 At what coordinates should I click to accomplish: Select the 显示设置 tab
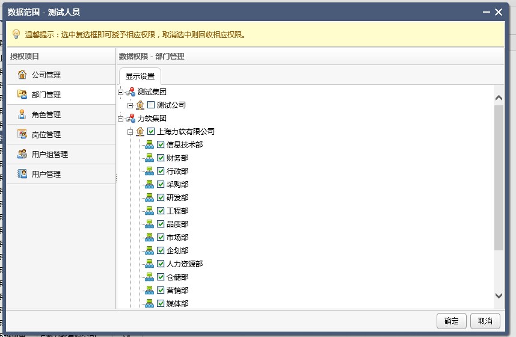[x=140, y=76]
